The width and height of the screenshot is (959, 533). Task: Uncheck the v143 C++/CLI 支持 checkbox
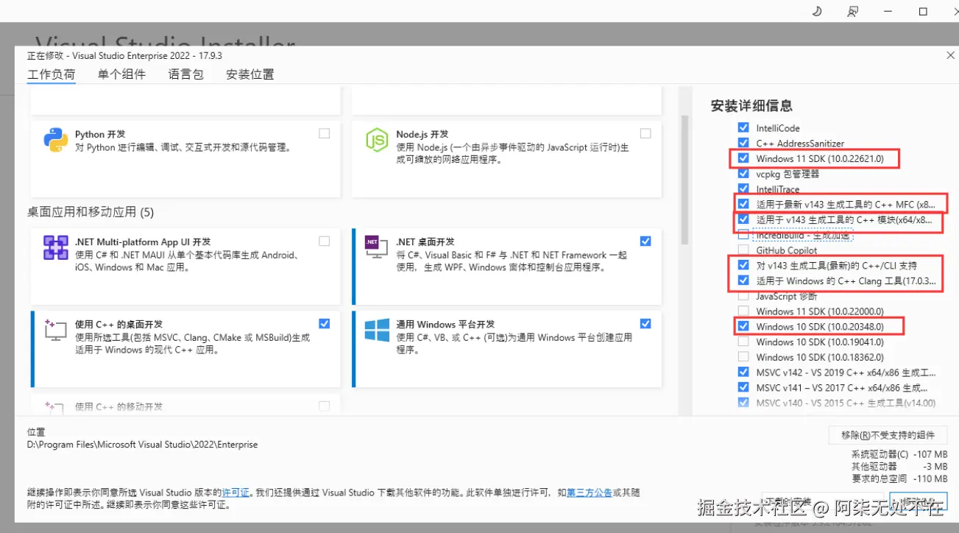[743, 265]
